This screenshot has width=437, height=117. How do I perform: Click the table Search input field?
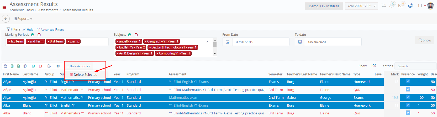(x=415, y=66)
